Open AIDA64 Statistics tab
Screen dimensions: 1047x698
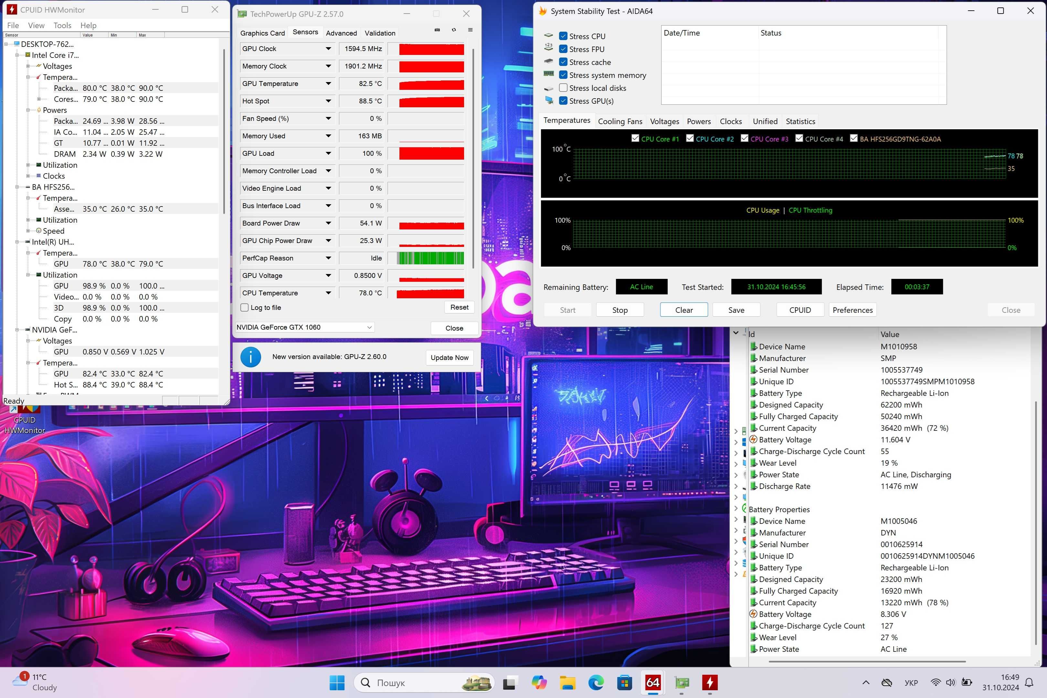800,121
